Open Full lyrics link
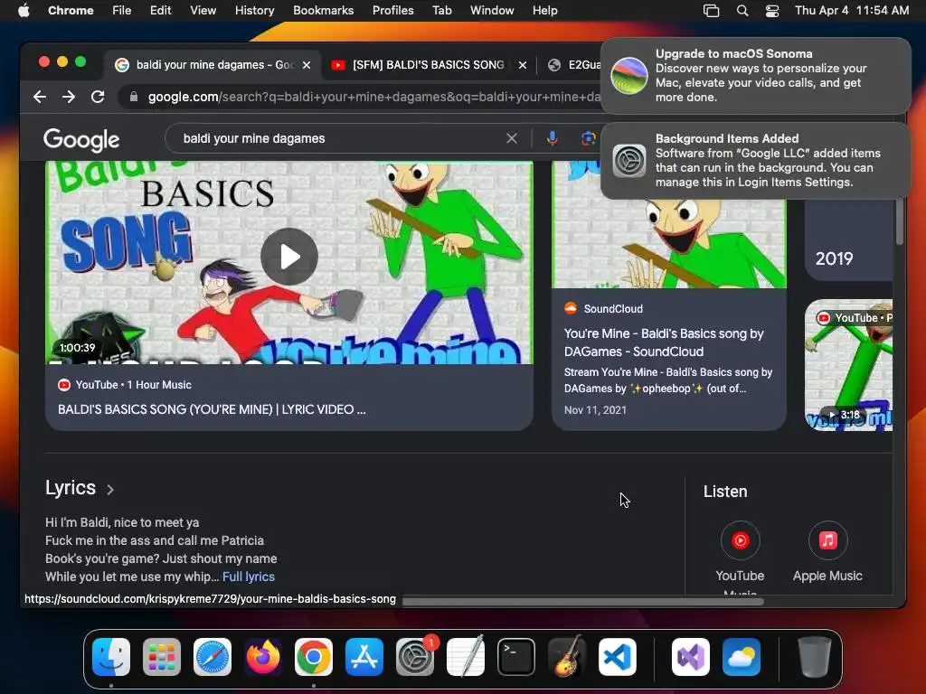The height and width of the screenshot is (694, 926). [249, 577]
